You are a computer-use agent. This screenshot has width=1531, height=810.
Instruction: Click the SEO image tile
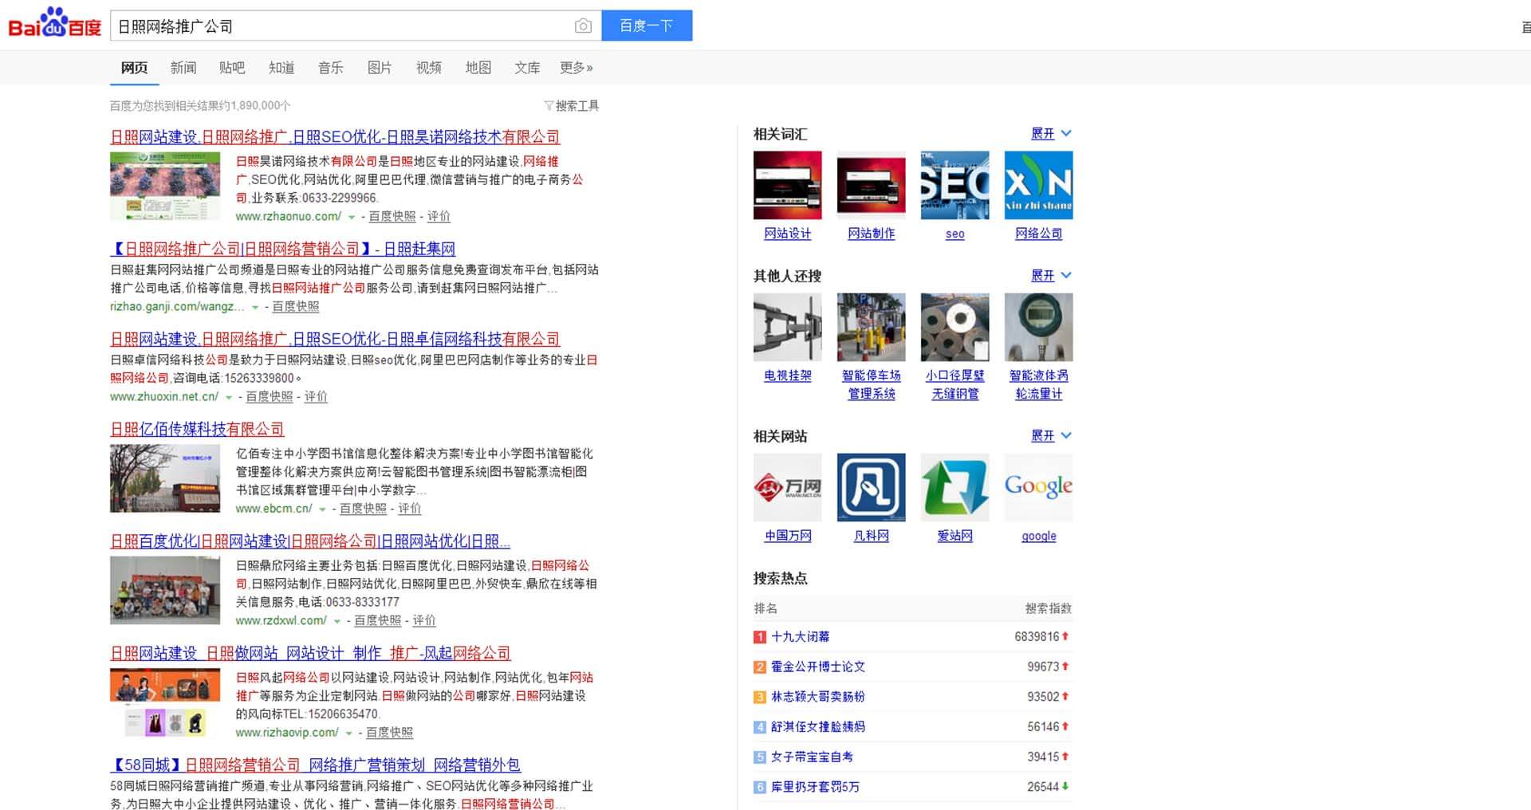click(955, 185)
